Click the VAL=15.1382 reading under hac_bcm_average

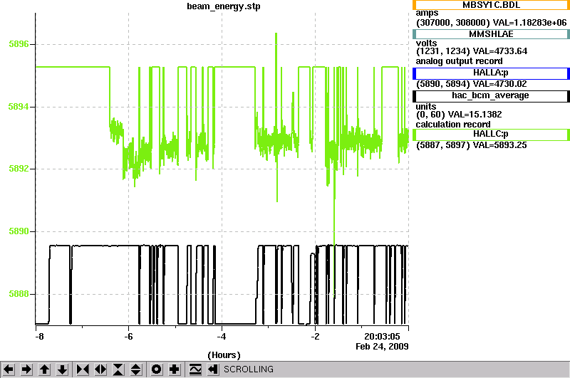[475, 115]
